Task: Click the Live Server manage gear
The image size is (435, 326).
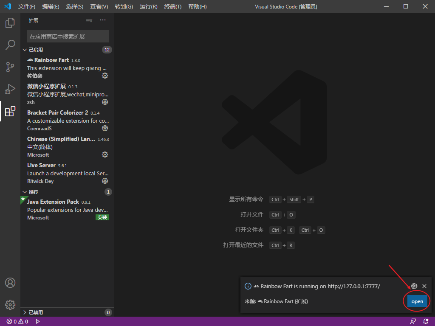Action: [x=105, y=181]
